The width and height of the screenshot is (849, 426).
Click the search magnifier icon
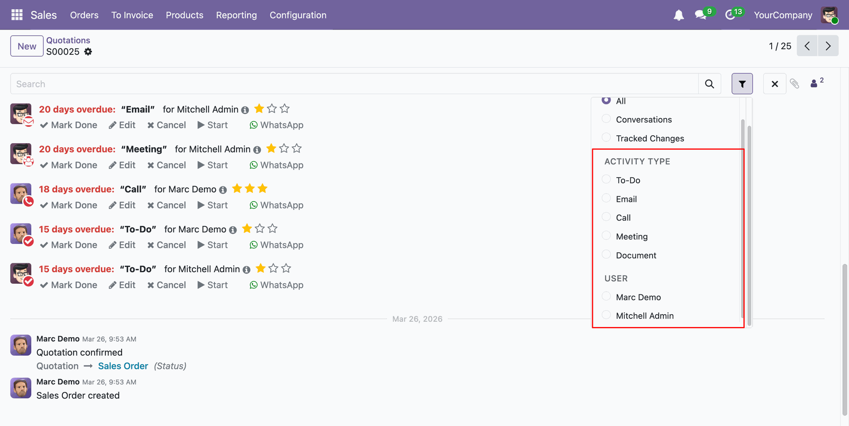pyautogui.click(x=709, y=84)
